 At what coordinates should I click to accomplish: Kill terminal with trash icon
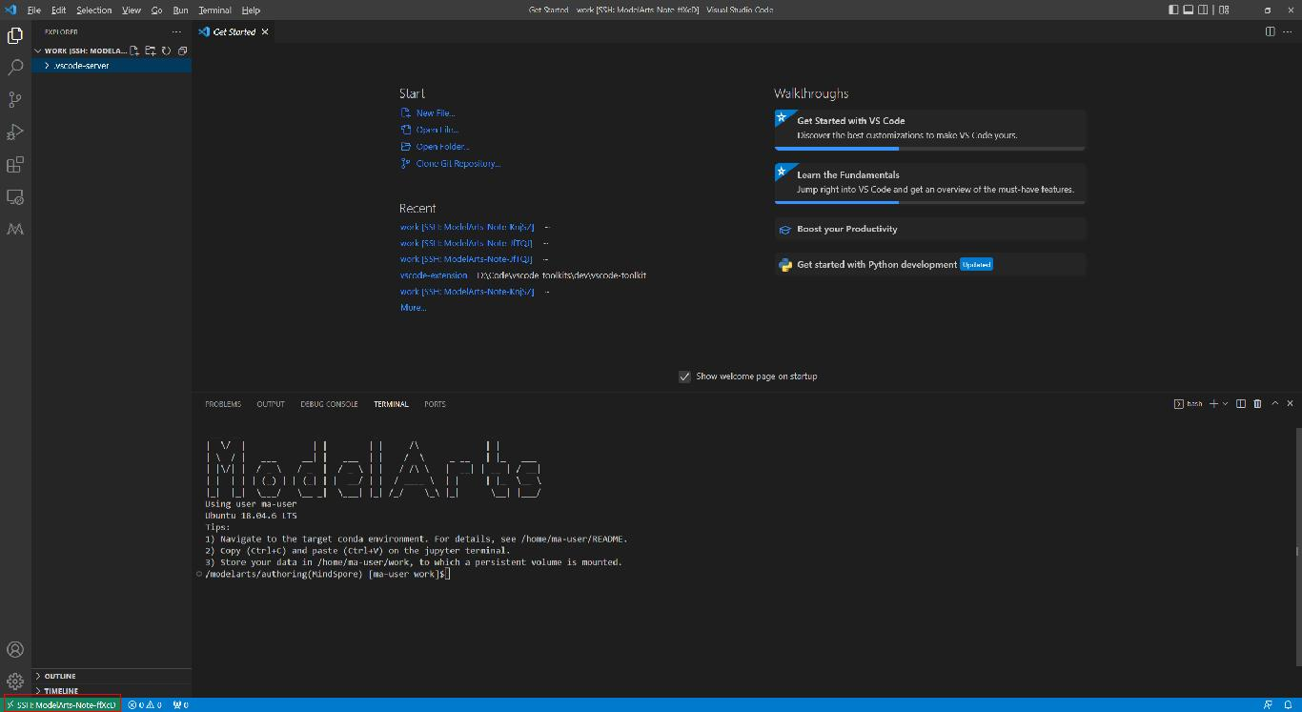coord(1257,404)
